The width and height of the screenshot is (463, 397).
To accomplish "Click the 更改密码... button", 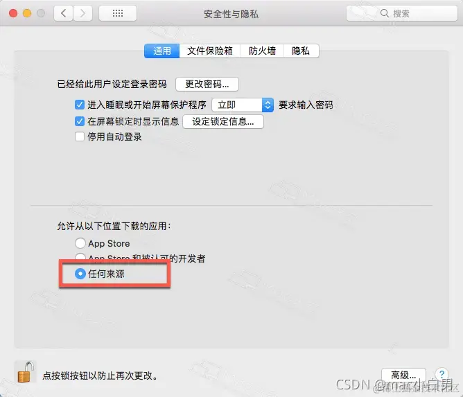I will (x=207, y=85).
